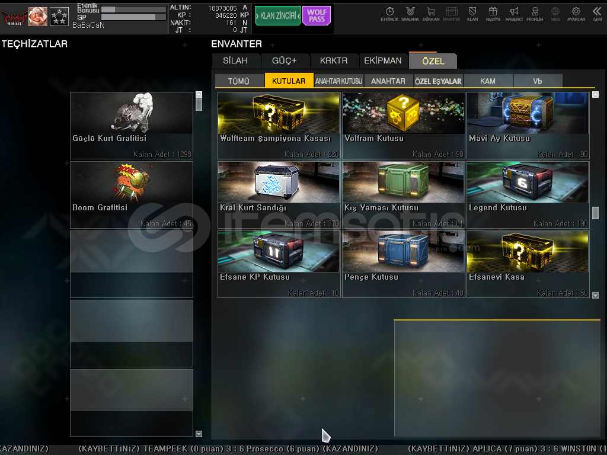Open the SIRALAMA ranking icon
This screenshot has width=607, height=455.
click(x=410, y=14)
